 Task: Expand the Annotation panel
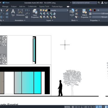(x=20, y=20)
